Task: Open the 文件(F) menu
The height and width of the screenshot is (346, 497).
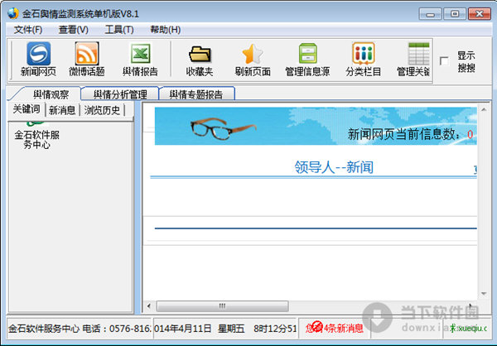Action: click(28, 30)
